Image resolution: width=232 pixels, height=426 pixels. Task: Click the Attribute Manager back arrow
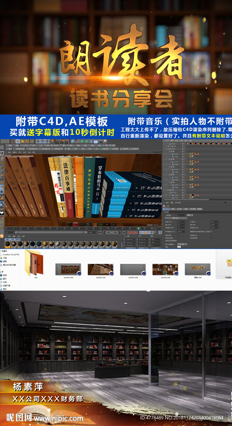pos(225,203)
